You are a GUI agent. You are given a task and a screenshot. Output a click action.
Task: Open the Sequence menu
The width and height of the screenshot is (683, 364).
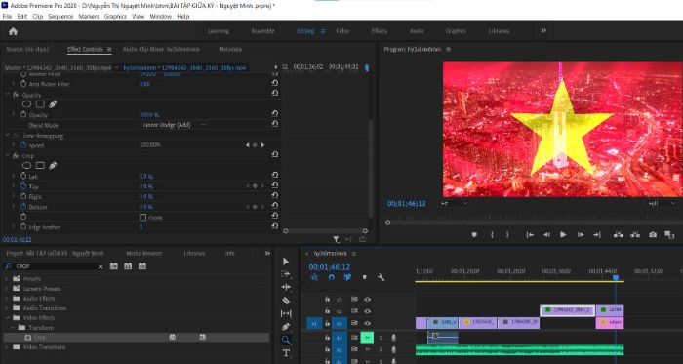60,17
